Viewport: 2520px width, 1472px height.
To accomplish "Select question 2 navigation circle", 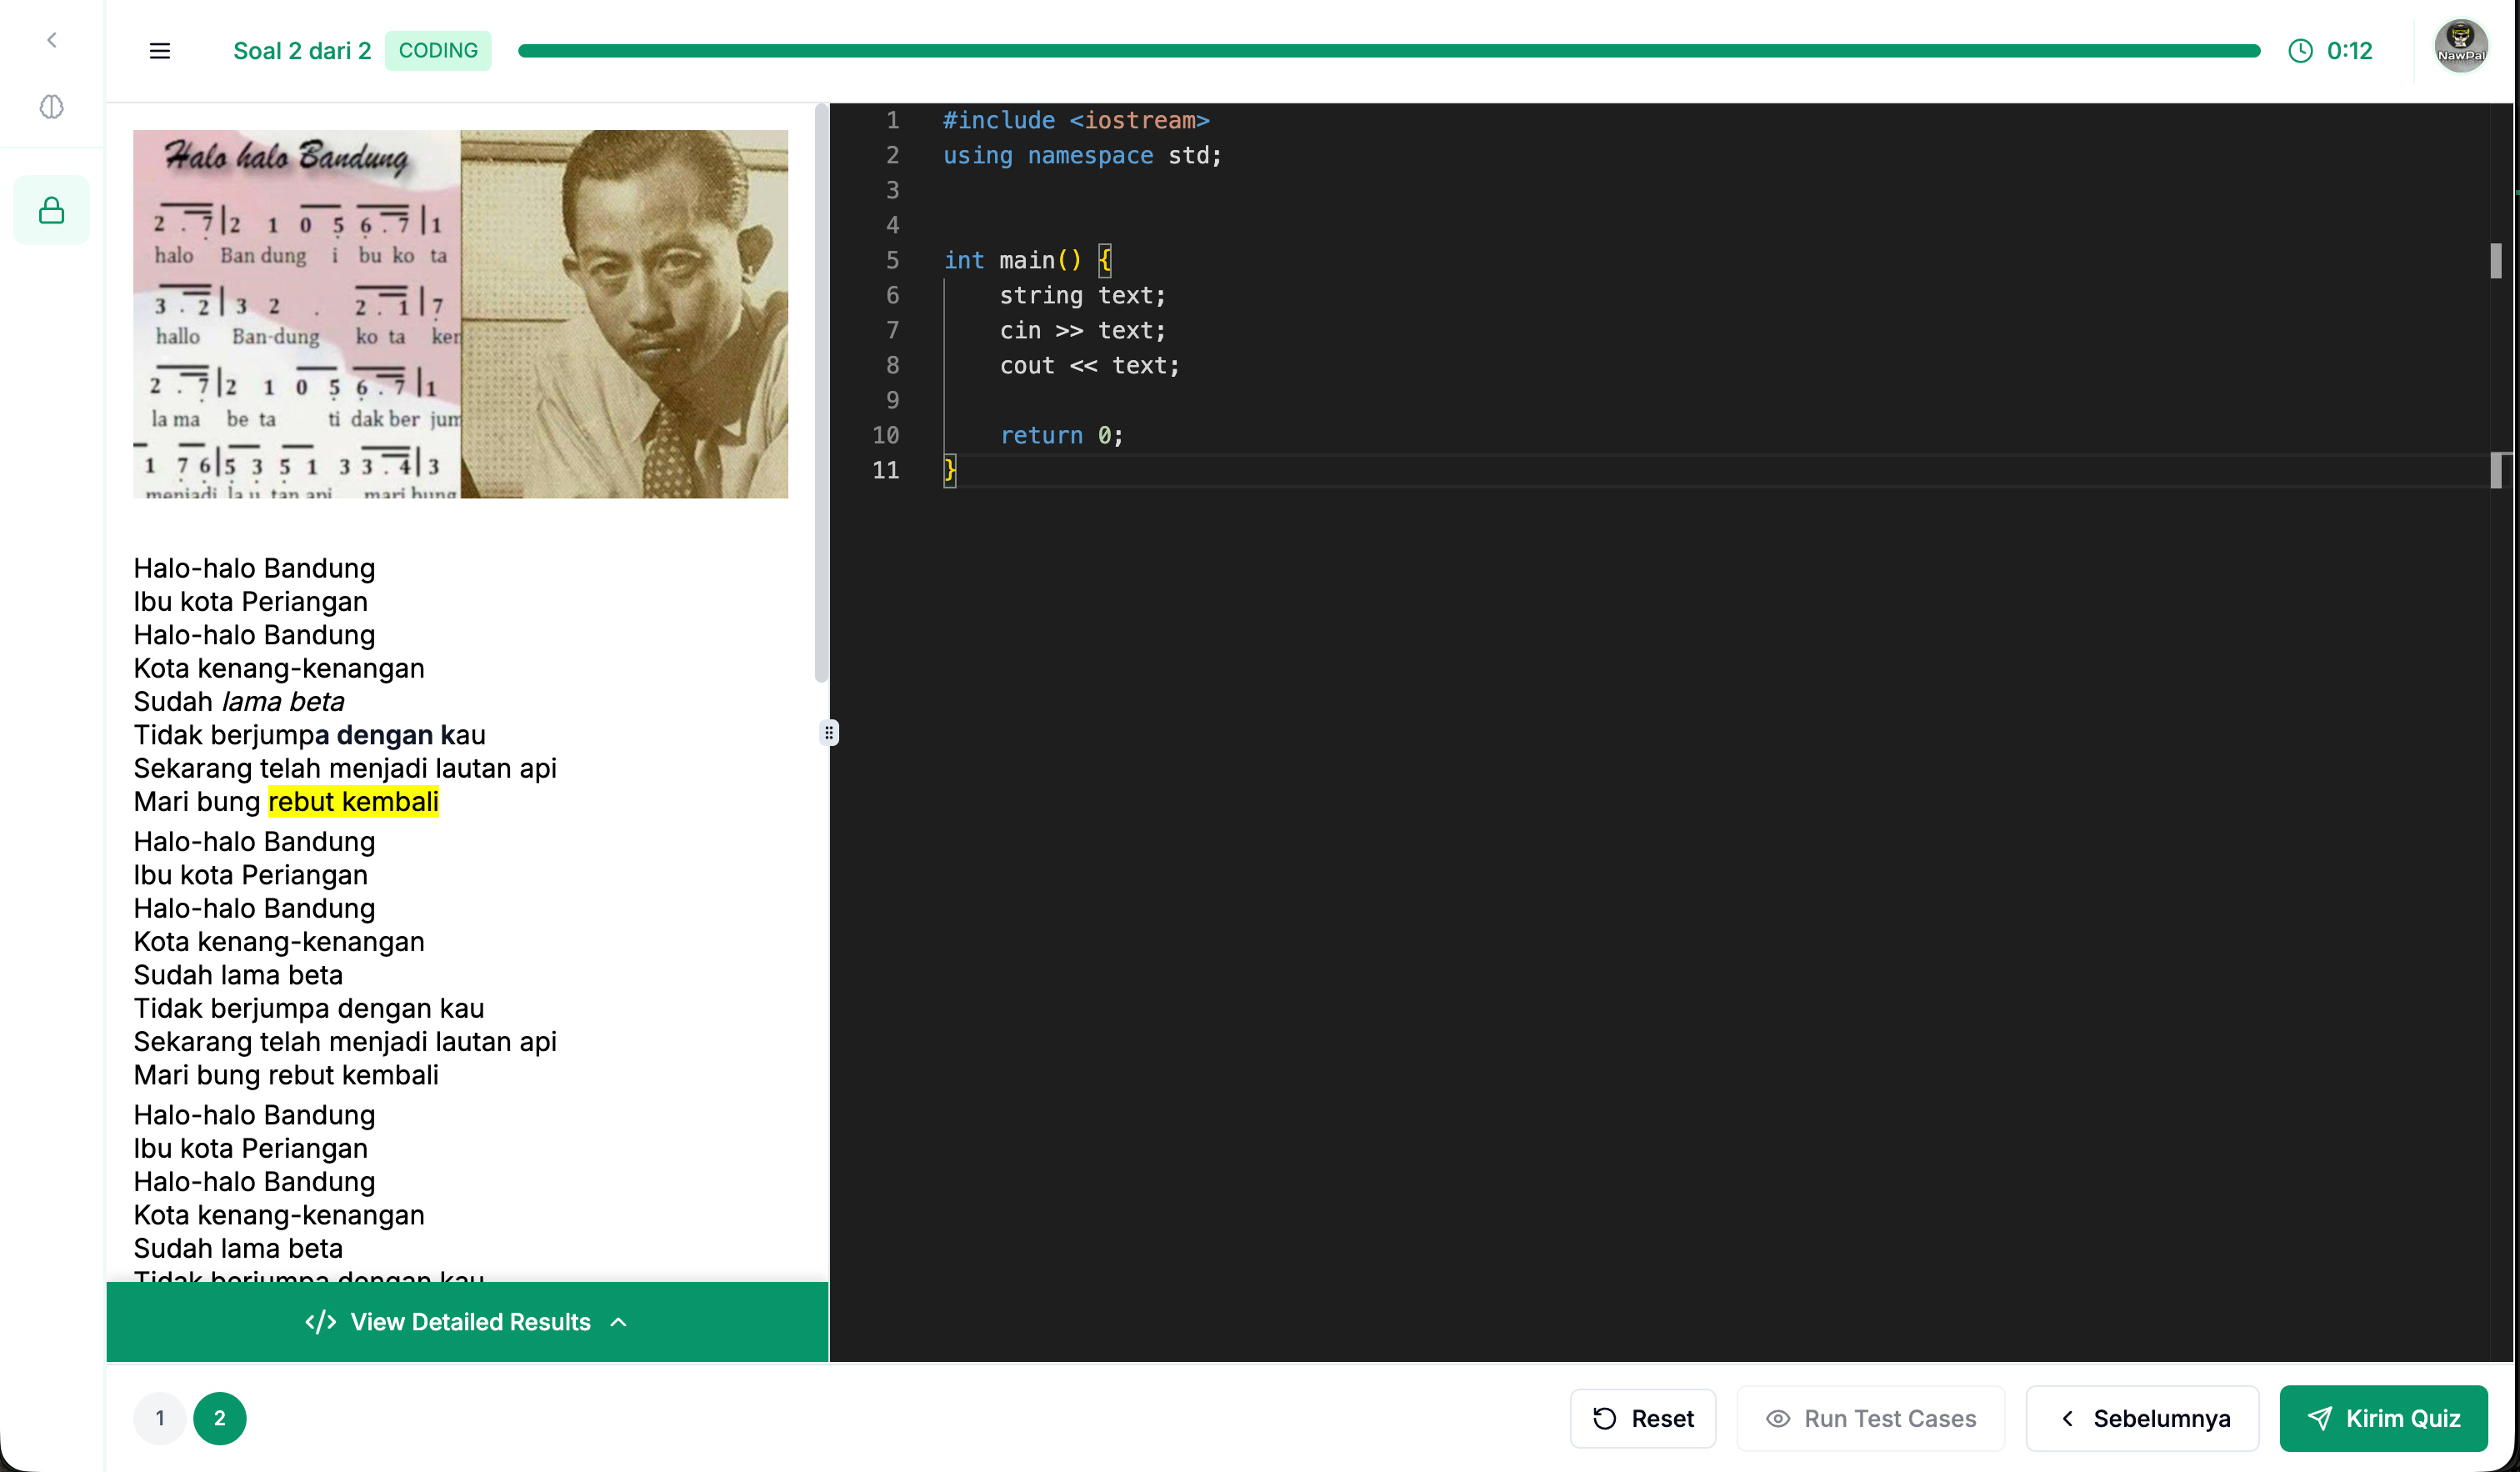I will 219,1418.
